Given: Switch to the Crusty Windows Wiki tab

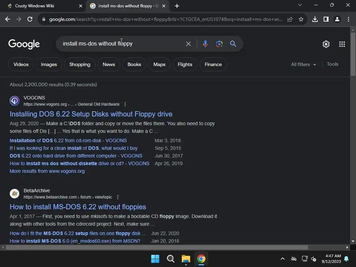Looking at the screenshot, I should tap(43, 6).
